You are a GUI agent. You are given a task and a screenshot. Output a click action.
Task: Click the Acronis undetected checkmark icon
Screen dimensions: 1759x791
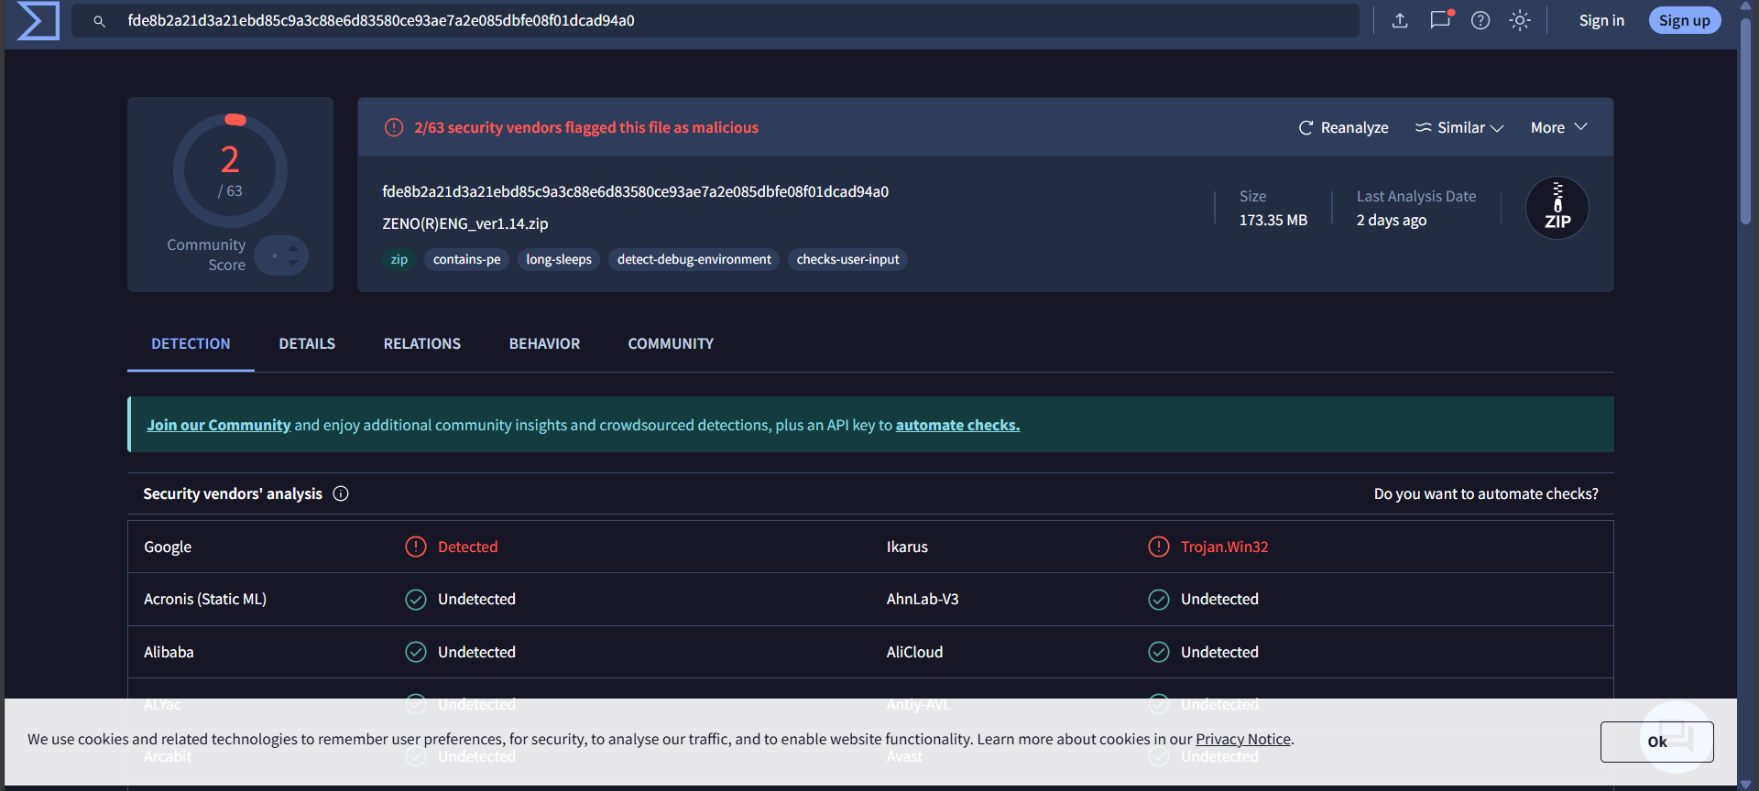[416, 599]
